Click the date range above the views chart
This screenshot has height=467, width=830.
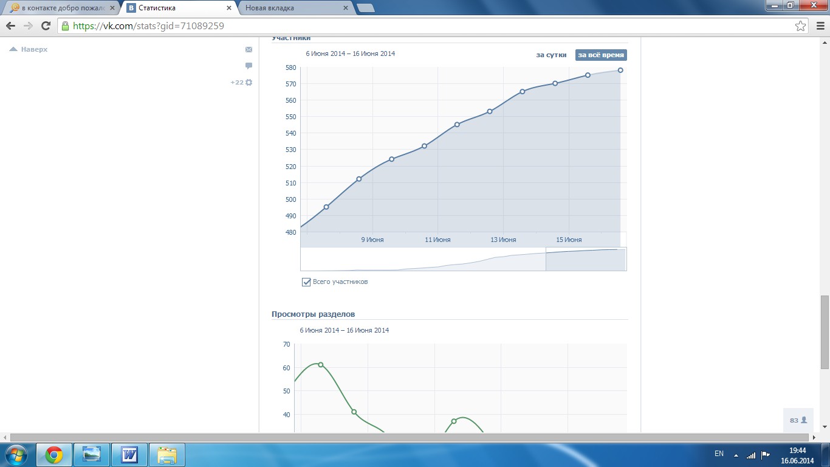(344, 330)
